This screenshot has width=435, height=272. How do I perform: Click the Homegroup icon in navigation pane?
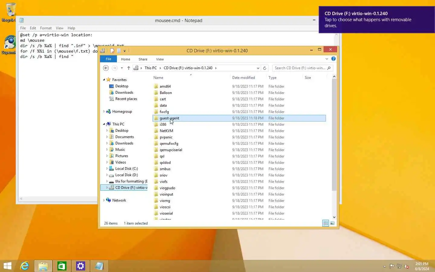coord(108,112)
